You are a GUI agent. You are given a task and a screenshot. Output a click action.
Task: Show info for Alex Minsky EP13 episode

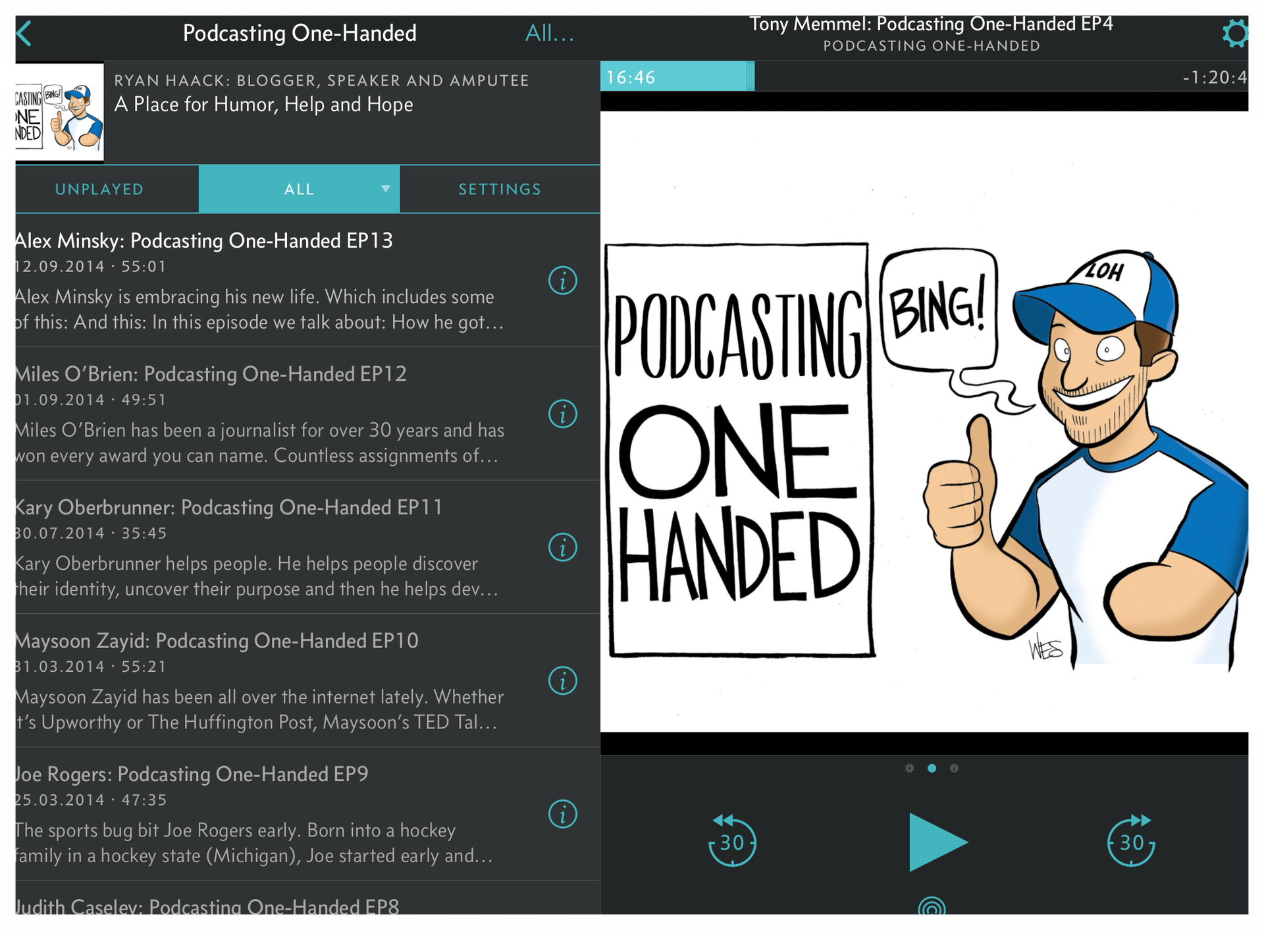[563, 280]
